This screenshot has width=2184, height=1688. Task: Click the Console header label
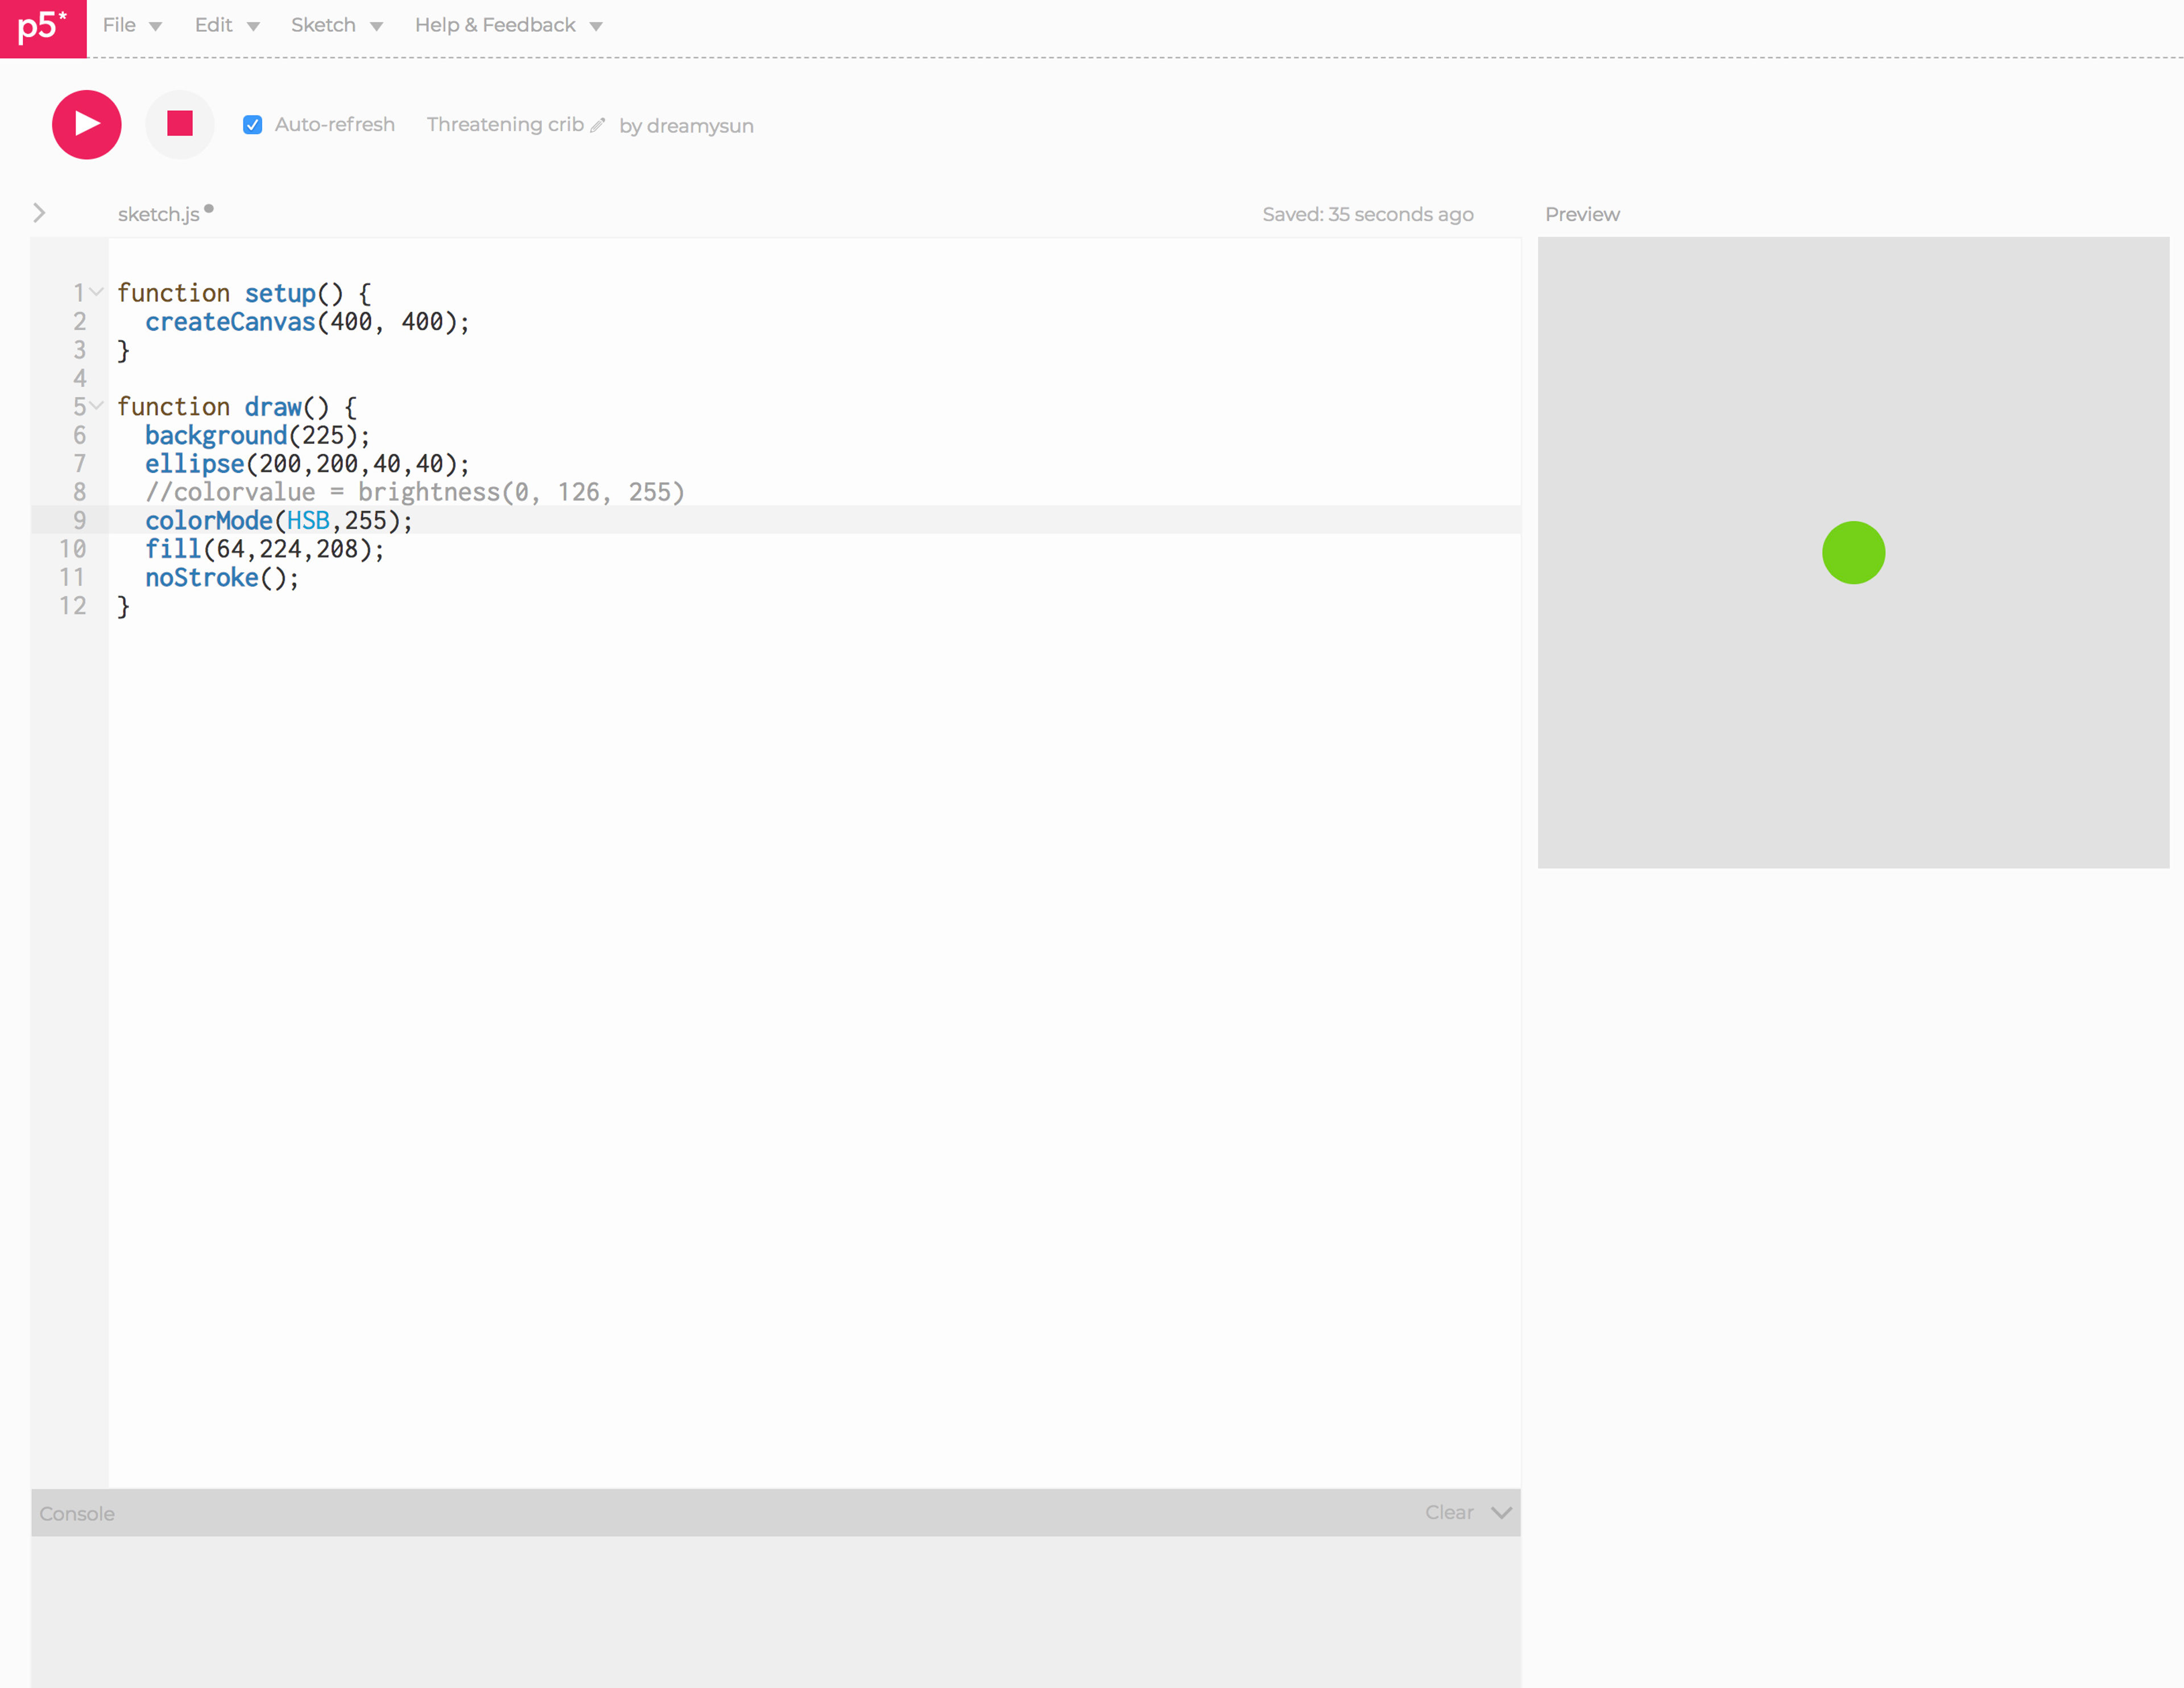point(77,1513)
